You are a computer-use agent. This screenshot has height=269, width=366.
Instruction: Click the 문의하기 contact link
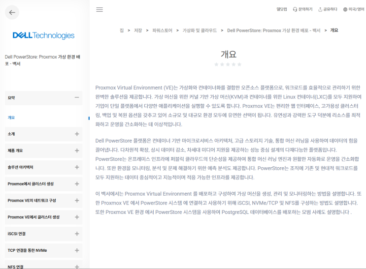coord(305,9)
